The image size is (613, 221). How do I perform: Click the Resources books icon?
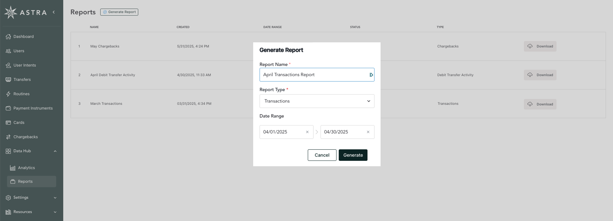click(x=8, y=212)
